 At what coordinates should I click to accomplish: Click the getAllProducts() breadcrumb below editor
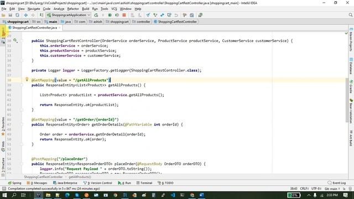(x=80, y=177)
